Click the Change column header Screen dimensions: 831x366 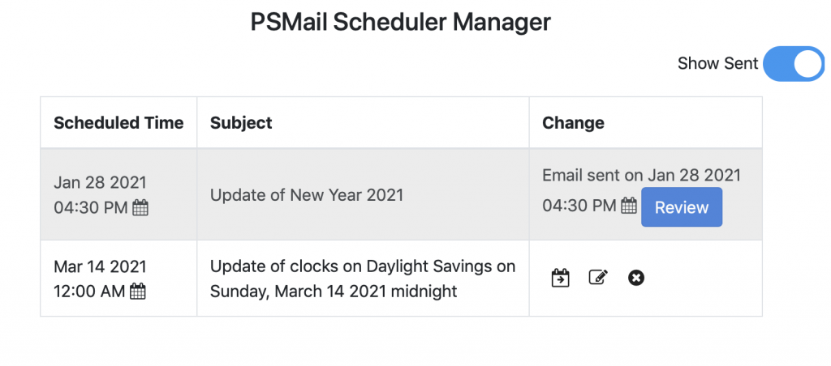[x=573, y=123]
